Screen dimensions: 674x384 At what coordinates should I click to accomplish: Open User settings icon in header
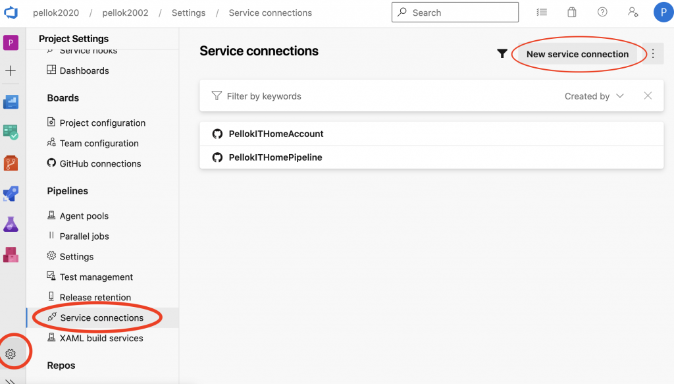coord(633,13)
